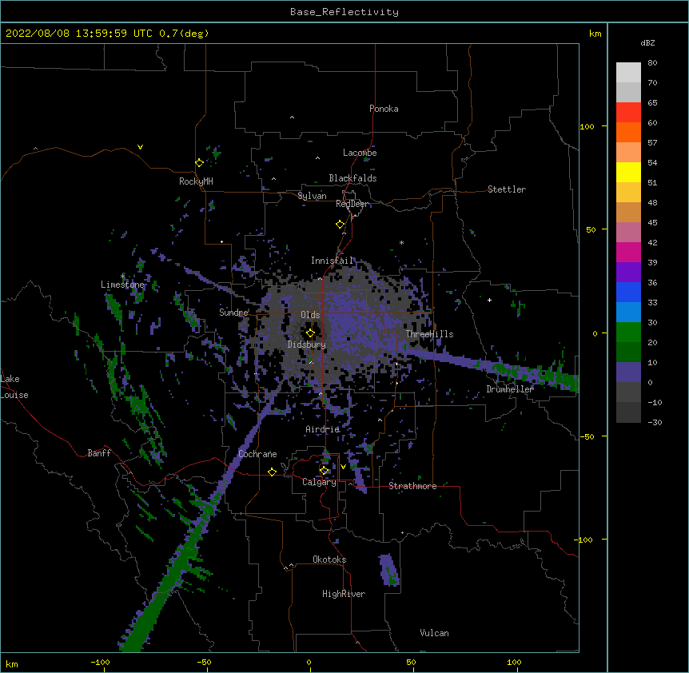Click the Didsbury town label
Screen dimensions: 689x673
coord(307,344)
